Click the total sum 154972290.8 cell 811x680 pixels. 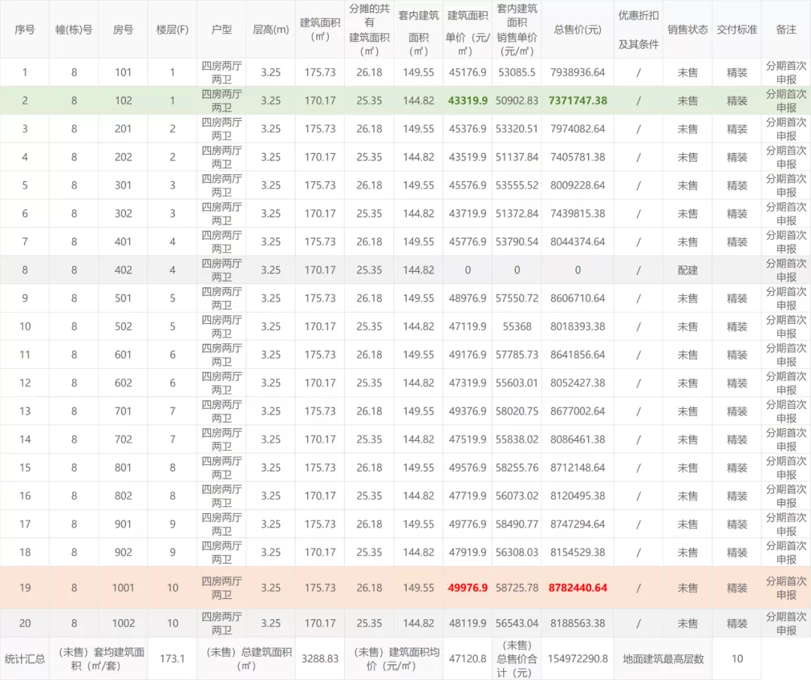(x=577, y=659)
